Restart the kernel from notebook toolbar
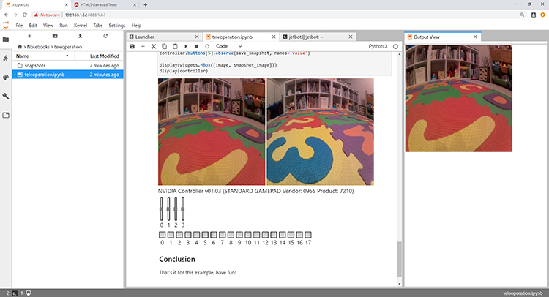The image size is (549, 297). coord(207,46)
